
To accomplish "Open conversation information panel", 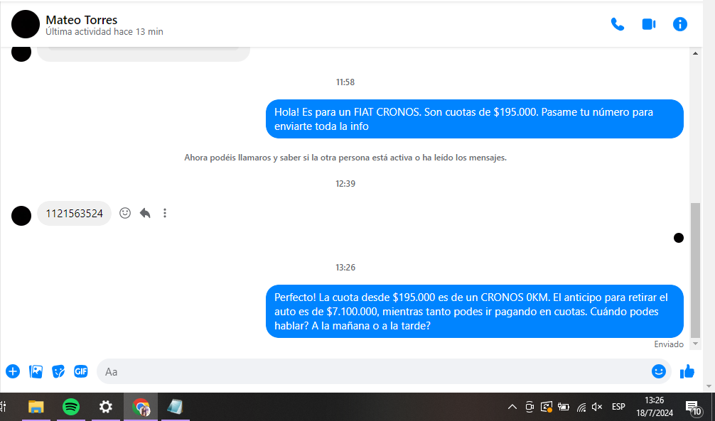I will tap(679, 24).
